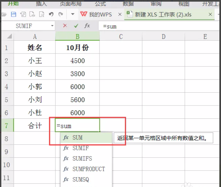Open the 插入 ribbon tab

[41, 3]
